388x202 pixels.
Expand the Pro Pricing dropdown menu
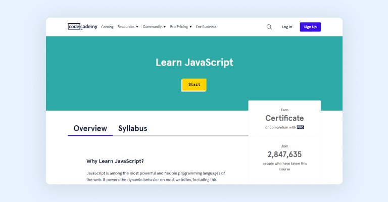[x=181, y=27]
